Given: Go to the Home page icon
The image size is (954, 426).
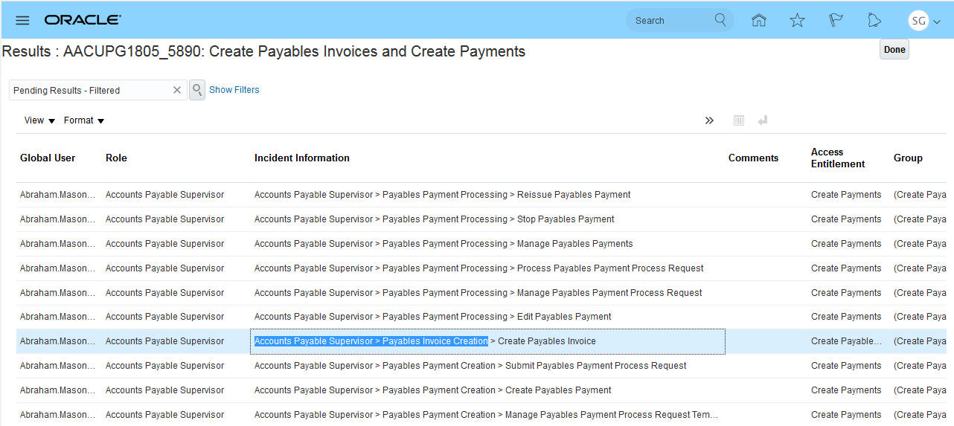Looking at the screenshot, I should pyautogui.click(x=758, y=20).
